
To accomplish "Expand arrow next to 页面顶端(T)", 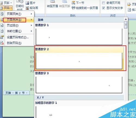I will [x=31, y=14].
